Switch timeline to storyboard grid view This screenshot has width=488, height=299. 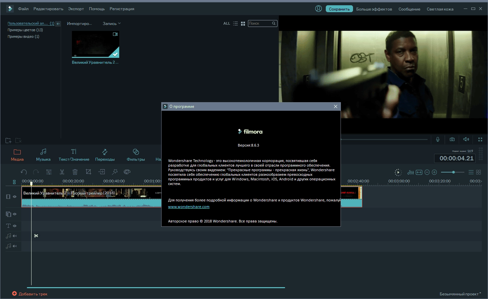(x=478, y=172)
